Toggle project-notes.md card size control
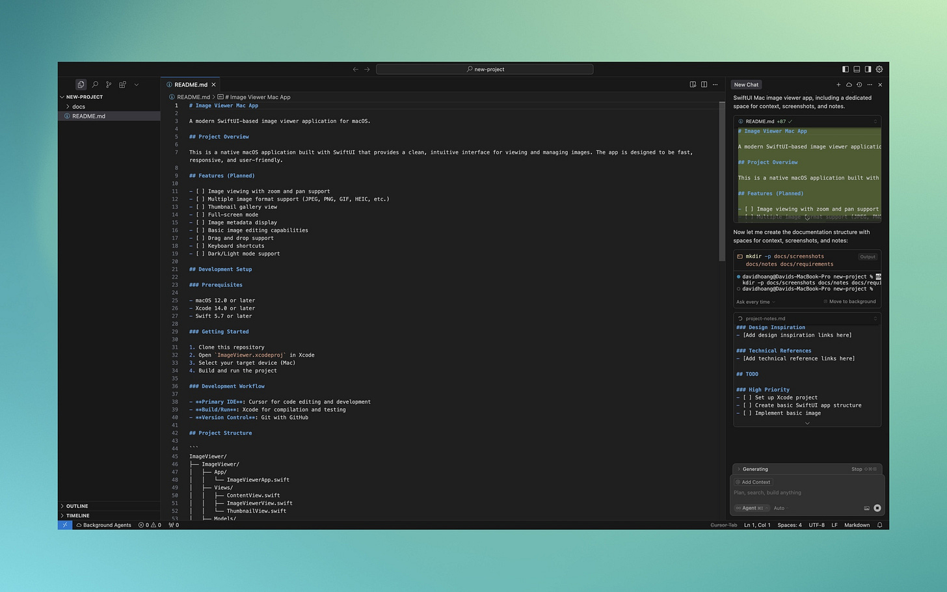 [875, 319]
